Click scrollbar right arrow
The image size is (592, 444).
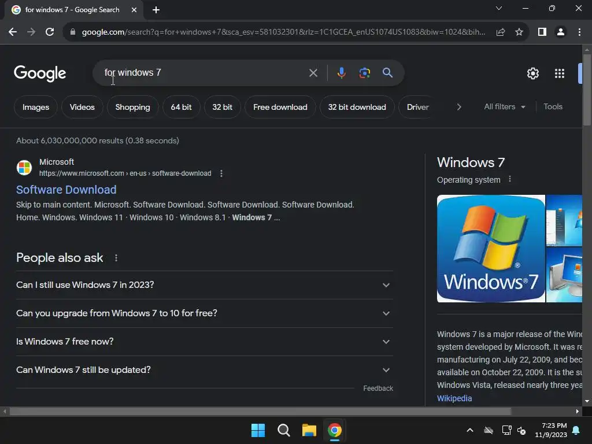[x=578, y=411]
